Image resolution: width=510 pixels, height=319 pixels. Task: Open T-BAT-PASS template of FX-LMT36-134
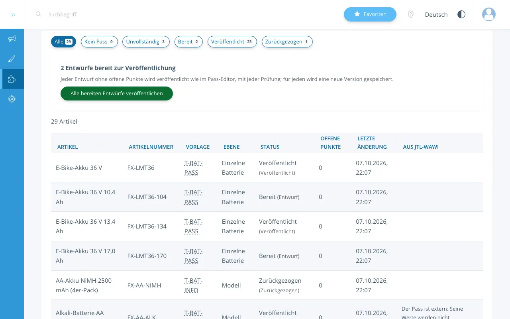click(193, 226)
